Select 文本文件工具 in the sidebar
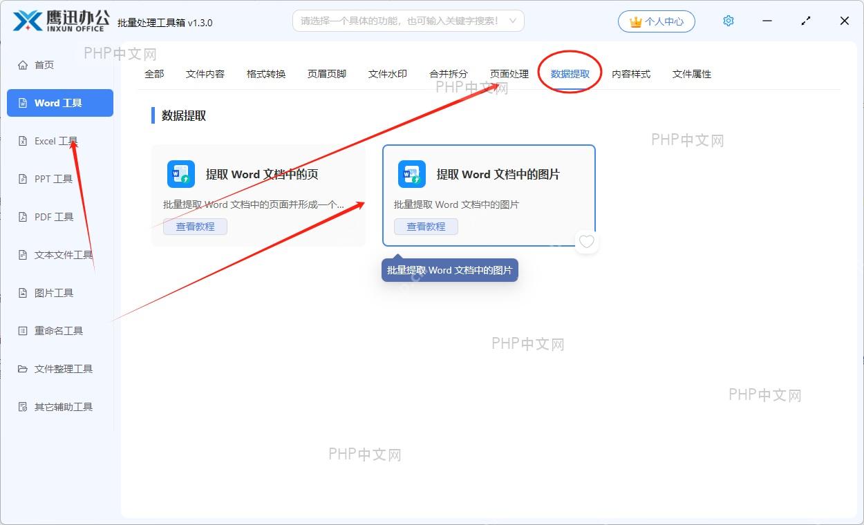The image size is (864, 525). click(x=64, y=255)
